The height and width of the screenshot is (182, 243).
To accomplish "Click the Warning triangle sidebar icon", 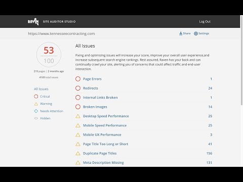I will tap(36, 104).
